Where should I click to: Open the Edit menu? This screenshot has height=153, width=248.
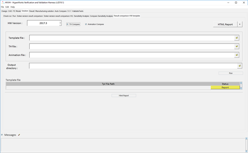[x=7, y=7]
